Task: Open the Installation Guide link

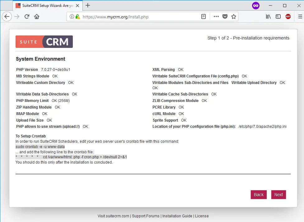Action: point(177,216)
